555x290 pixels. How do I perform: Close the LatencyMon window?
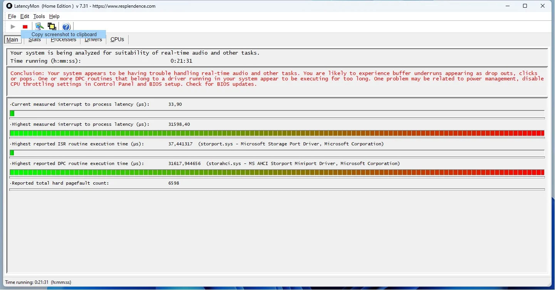(543, 6)
